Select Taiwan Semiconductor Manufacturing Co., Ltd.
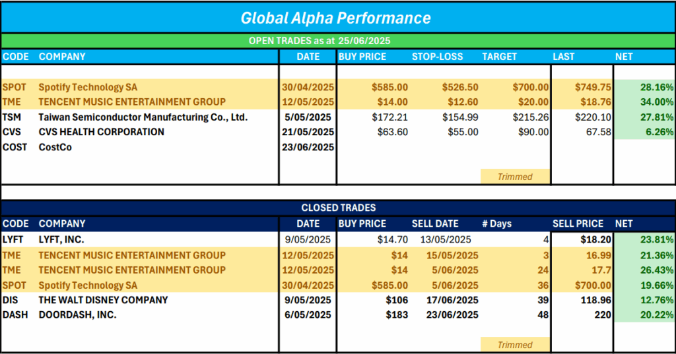 (143, 117)
